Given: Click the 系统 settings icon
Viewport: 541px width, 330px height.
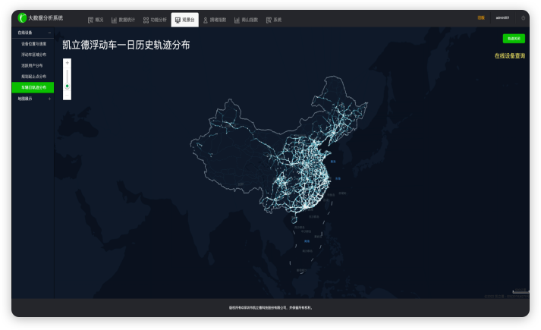Looking at the screenshot, I should tap(269, 20).
